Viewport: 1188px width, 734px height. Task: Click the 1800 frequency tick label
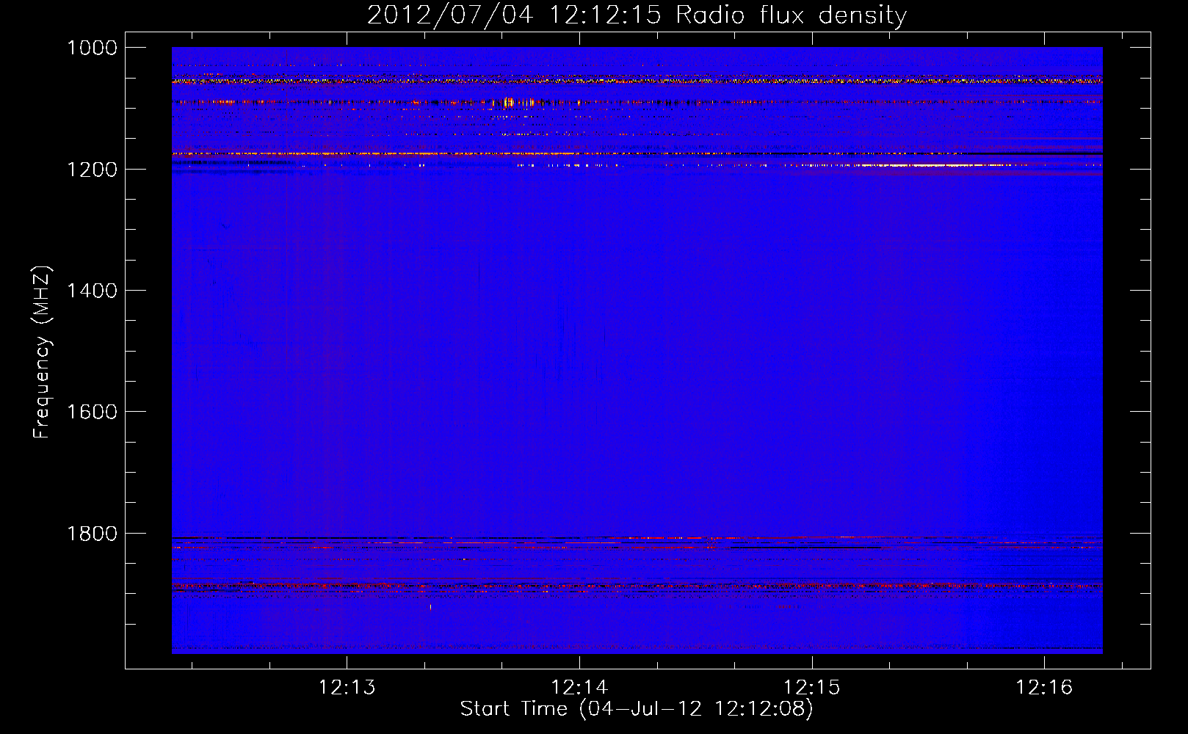pyautogui.click(x=92, y=534)
